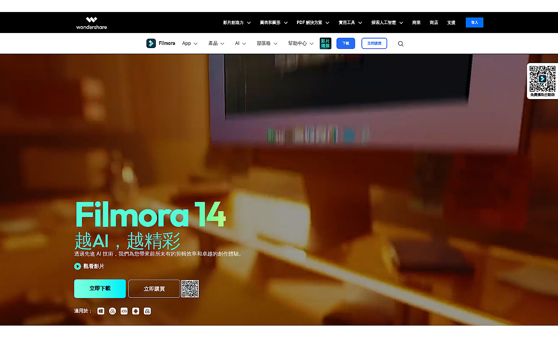The height and width of the screenshot is (338, 558).
Task: Click the 立即購買 hero button
Action: pyautogui.click(x=154, y=289)
